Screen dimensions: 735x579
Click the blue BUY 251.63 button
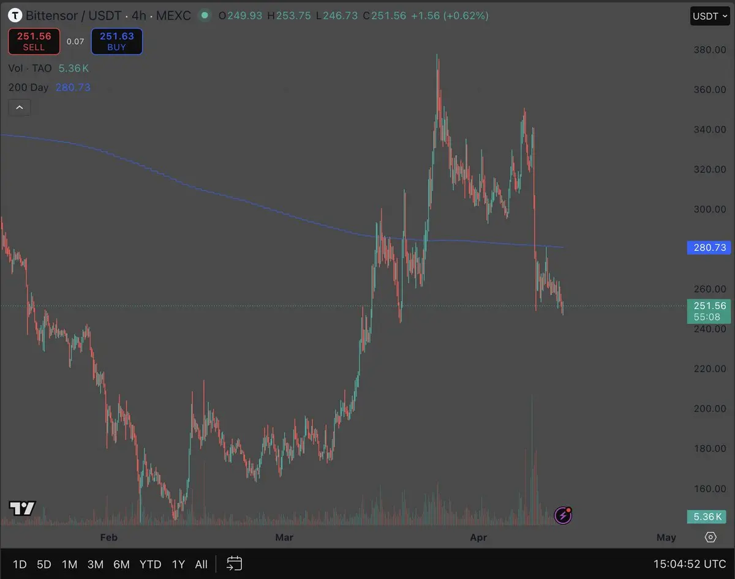pyautogui.click(x=117, y=42)
